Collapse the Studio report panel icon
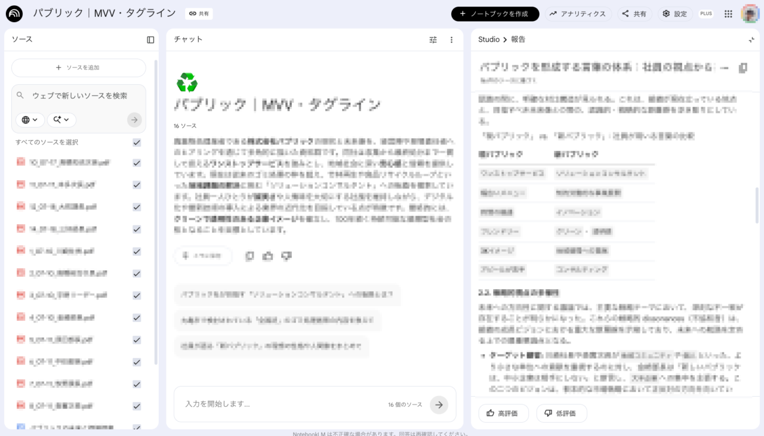Viewport: 764px width, 436px height. [751, 39]
